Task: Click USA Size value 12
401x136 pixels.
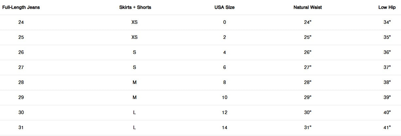Action: [224, 112]
